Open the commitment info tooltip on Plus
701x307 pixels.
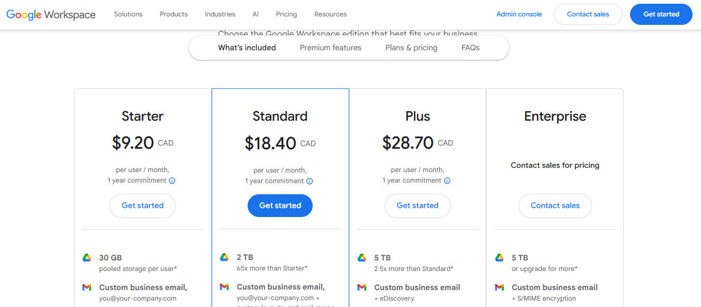click(448, 180)
